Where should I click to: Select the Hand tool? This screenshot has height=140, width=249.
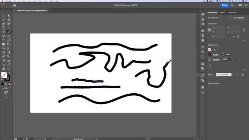click(4, 69)
